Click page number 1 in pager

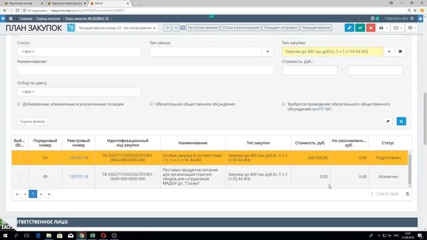pyautogui.click(x=33, y=194)
